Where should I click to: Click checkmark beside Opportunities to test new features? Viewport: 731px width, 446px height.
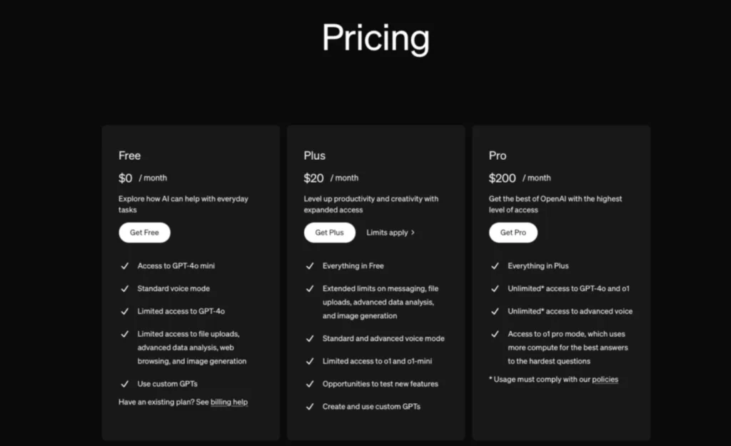click(x=310, y=384)
